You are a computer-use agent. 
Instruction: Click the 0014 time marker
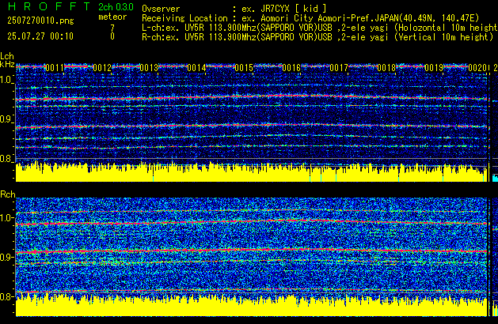(196, 68)
